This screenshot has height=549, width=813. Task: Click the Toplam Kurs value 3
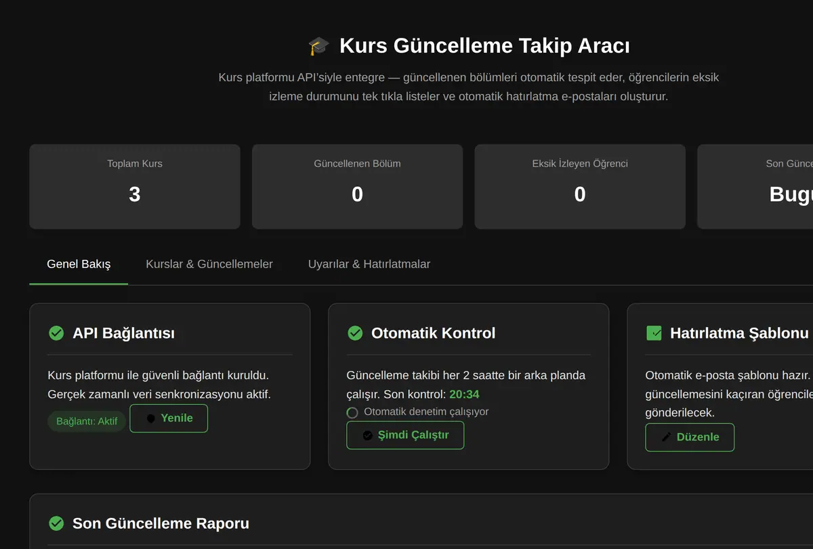135,195
